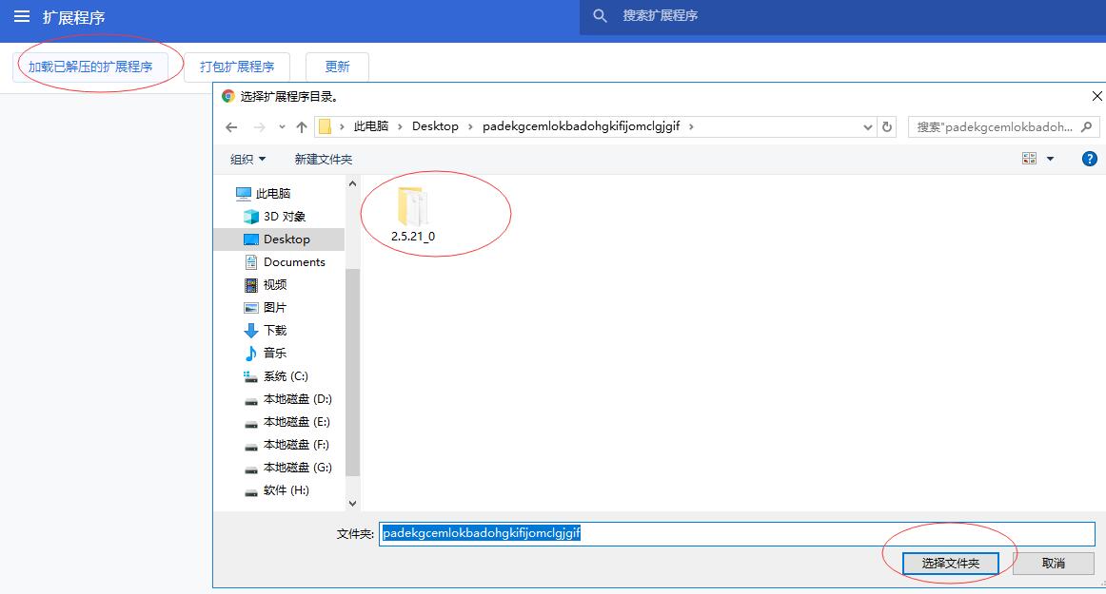Open the hamburger menu in extensions page

[x=21, y=16]
